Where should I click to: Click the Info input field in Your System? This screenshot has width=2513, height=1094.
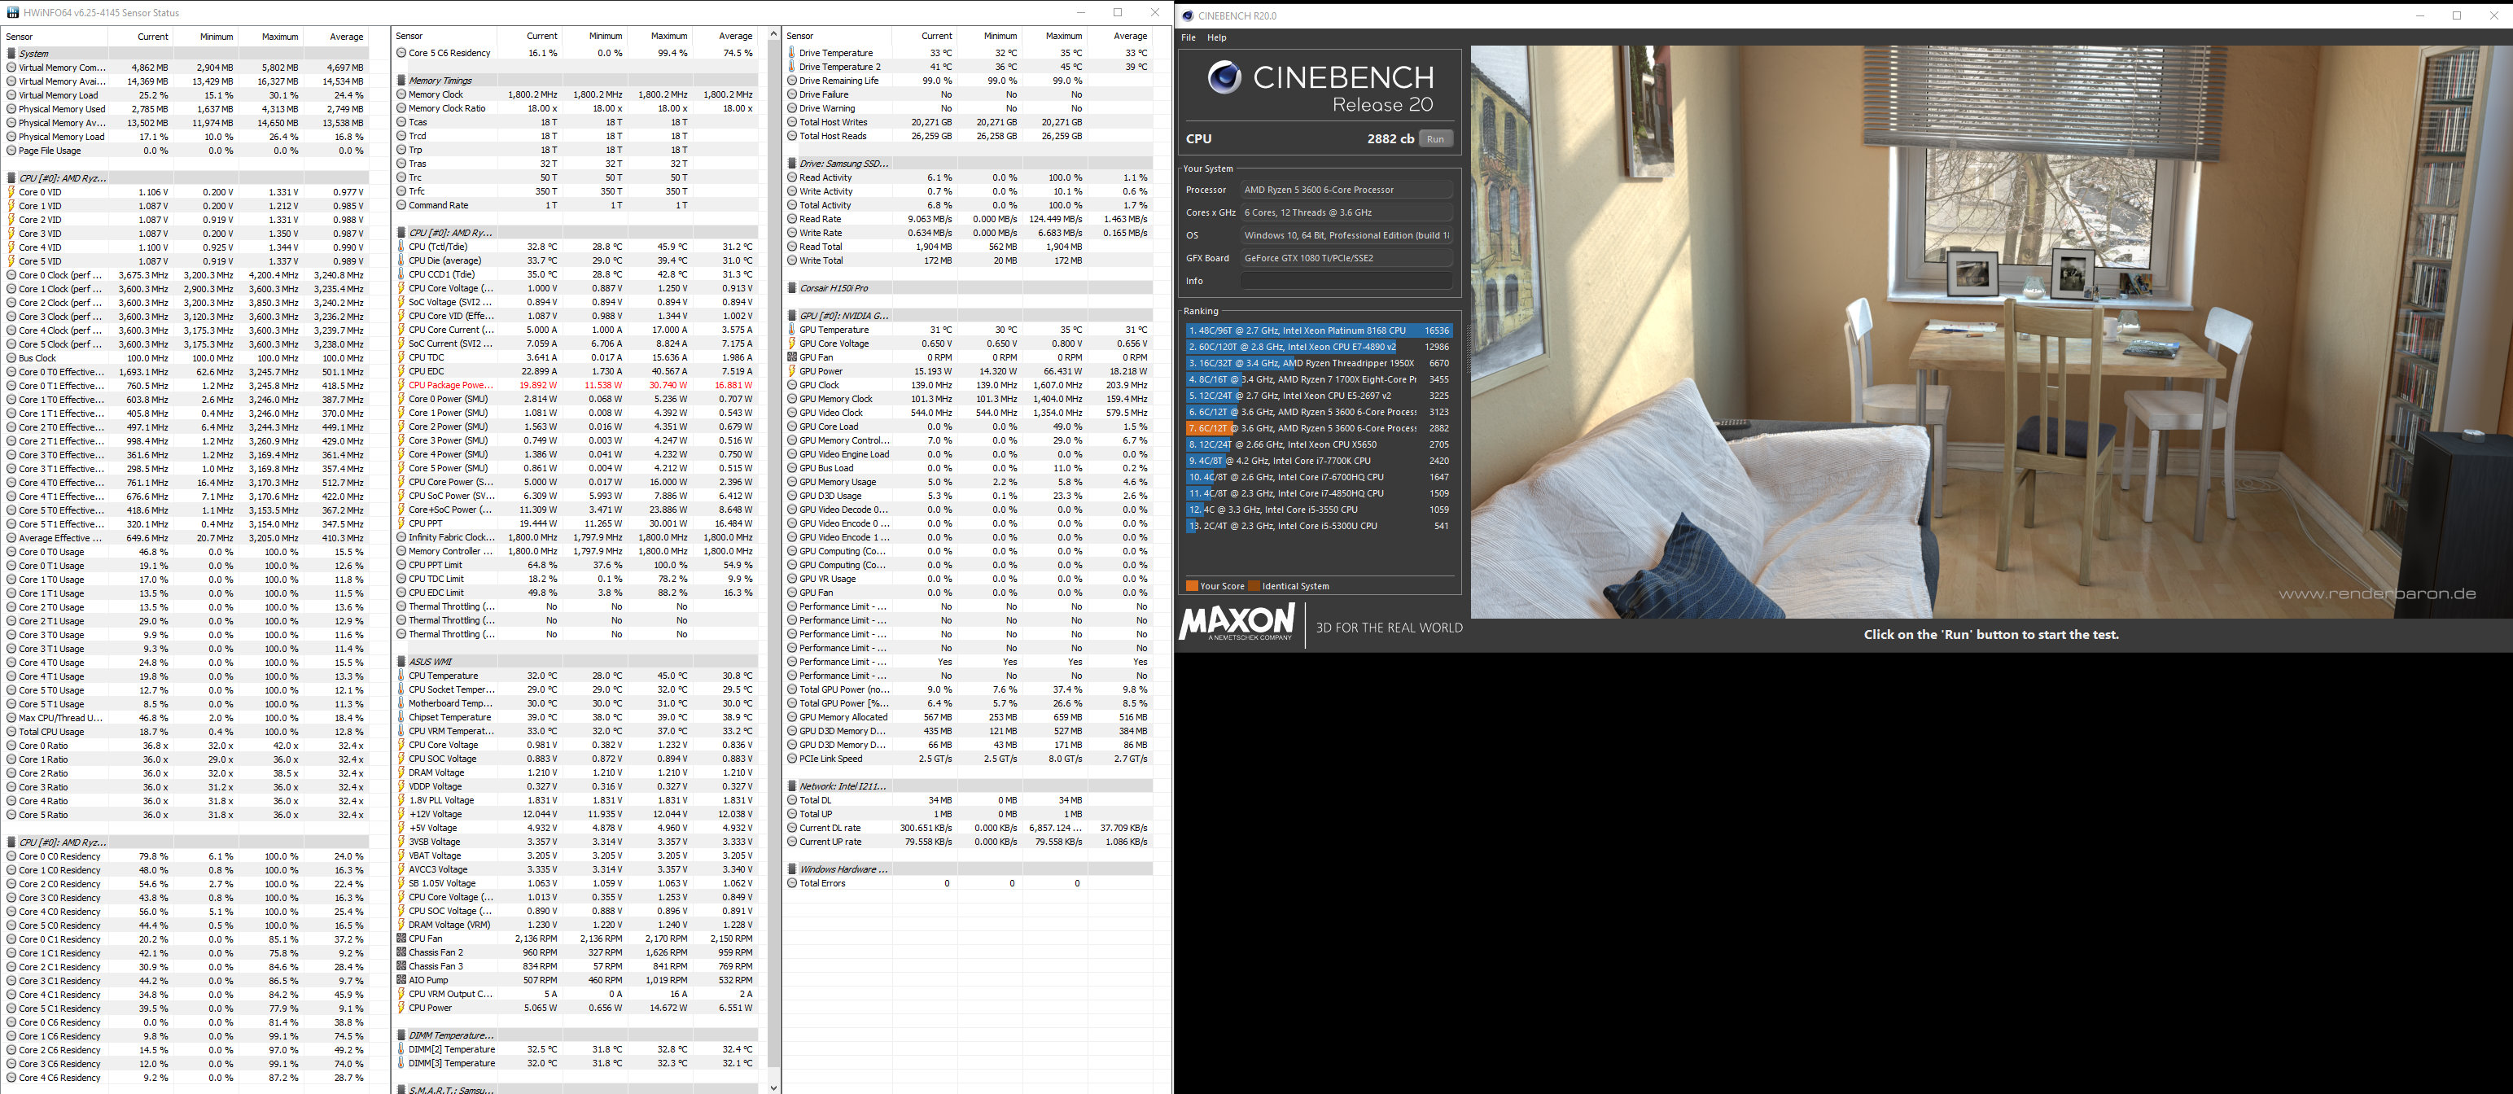pyautogui.click(x=1346, y=281)
